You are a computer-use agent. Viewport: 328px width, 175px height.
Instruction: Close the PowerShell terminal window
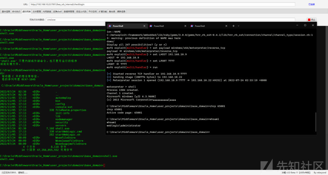(x=313, y=25)
